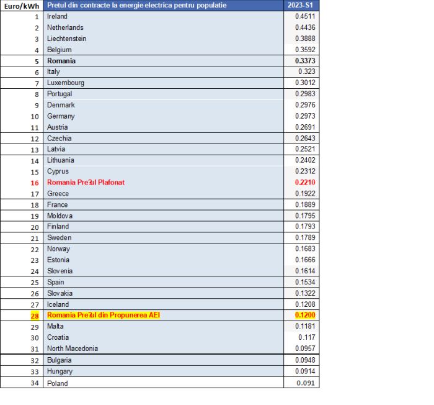Select the Cyprus cell
This screenshot has width=434, height=405.
[x=163, y=171]
